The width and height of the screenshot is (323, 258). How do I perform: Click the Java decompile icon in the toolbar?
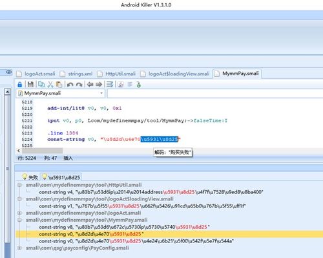tap(121, 84)
